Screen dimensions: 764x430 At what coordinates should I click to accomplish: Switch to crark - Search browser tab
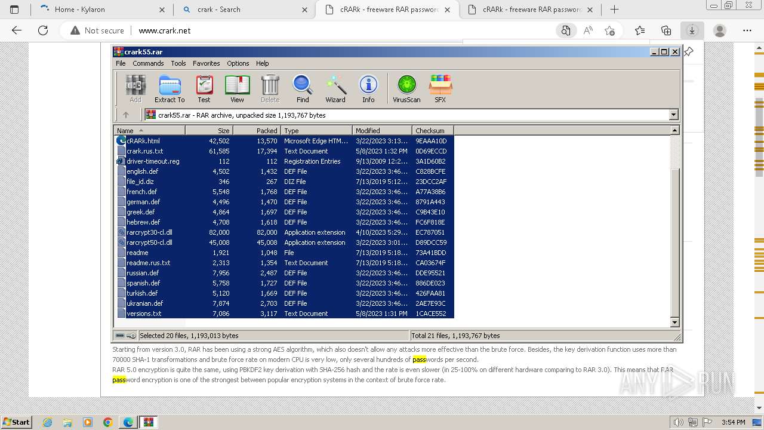point(244,10)
